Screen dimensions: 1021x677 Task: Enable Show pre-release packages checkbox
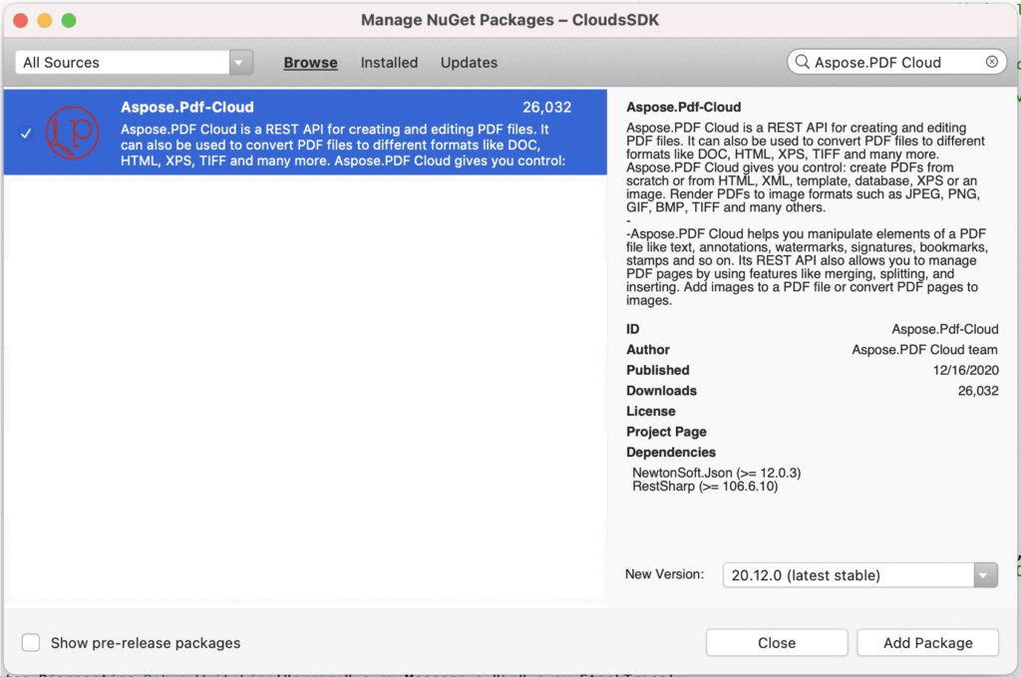(x=32, y=643)
